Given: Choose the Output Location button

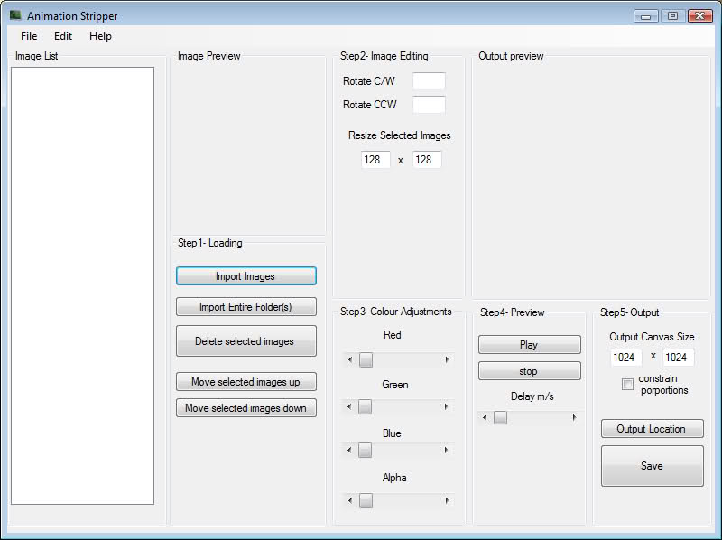Looking at the screenshot, I should (x=652, y=429).
